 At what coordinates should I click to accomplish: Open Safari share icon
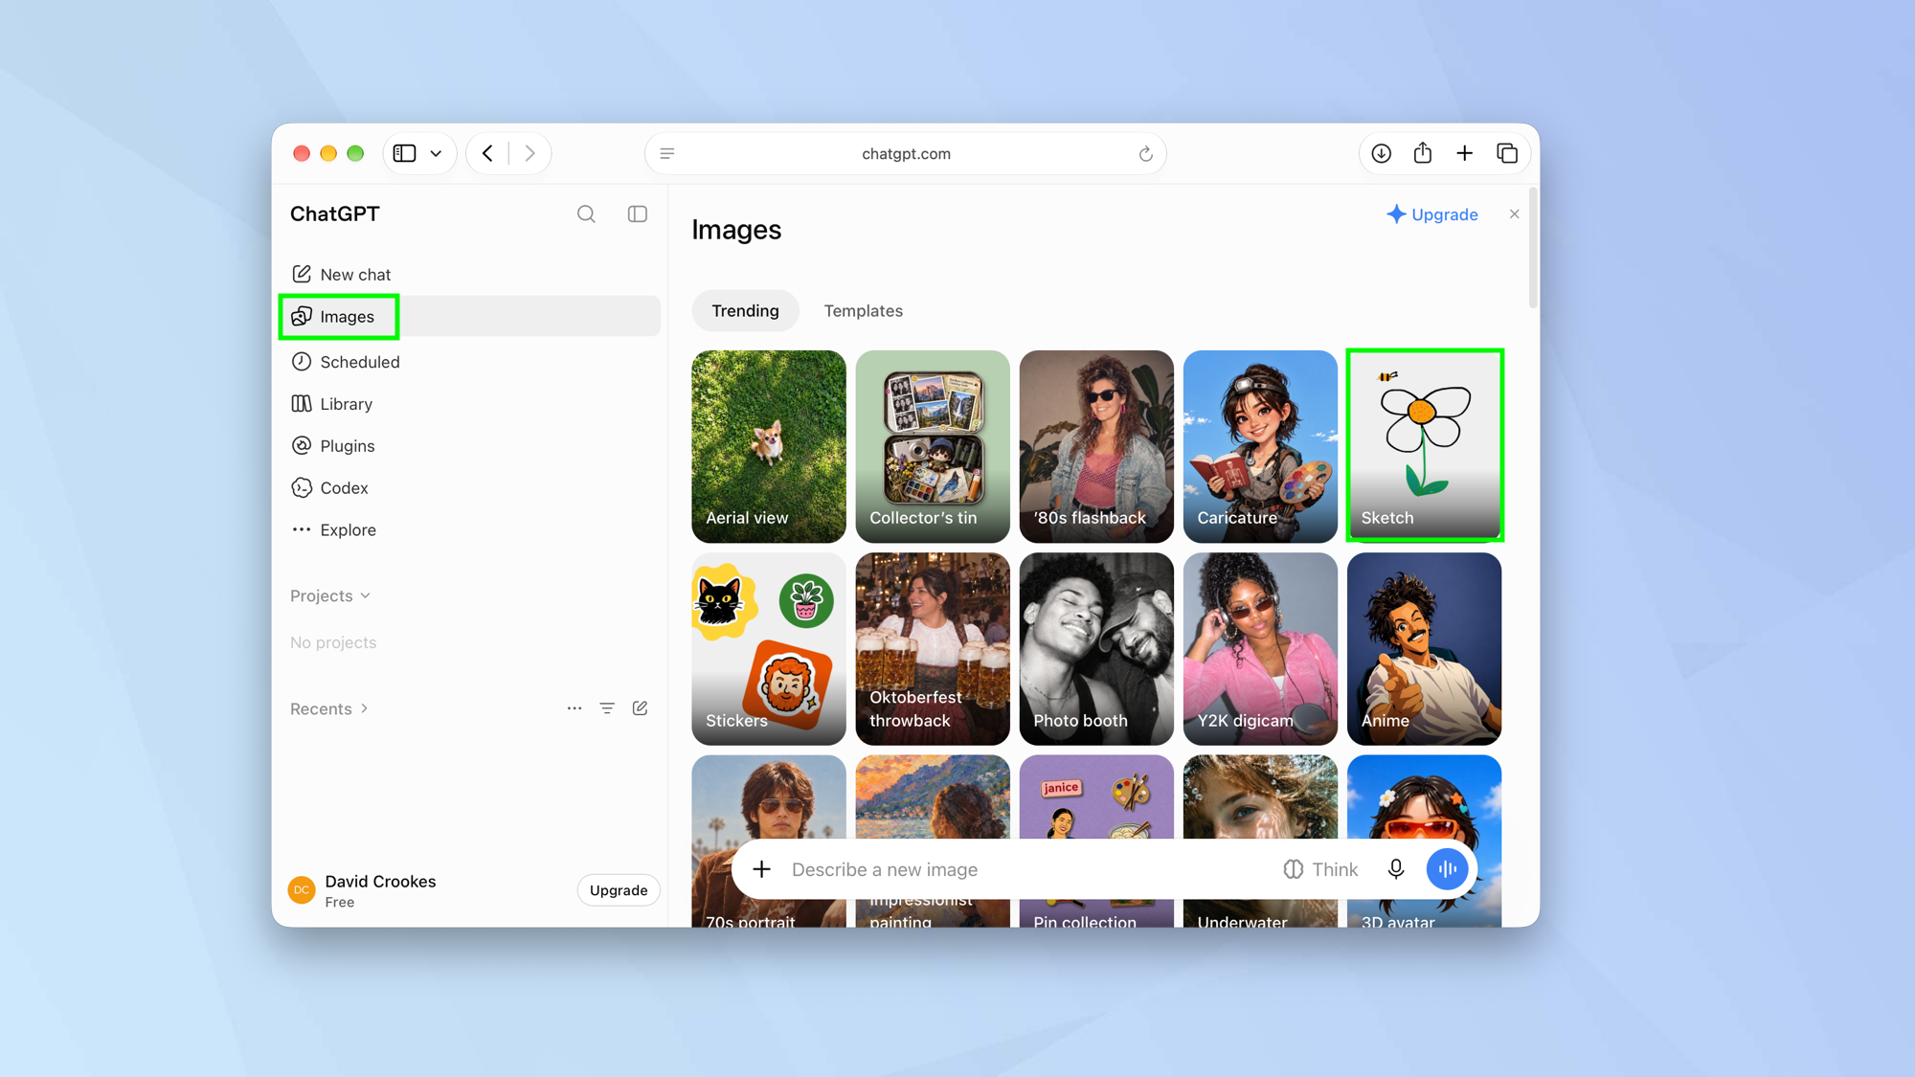tap(1423, 153)
